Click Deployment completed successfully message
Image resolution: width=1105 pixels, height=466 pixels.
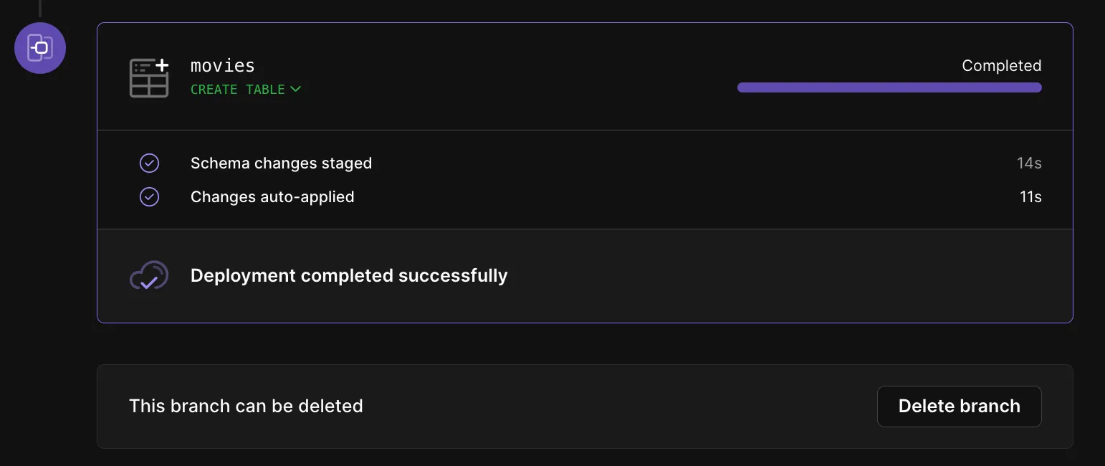pos(349,276)
